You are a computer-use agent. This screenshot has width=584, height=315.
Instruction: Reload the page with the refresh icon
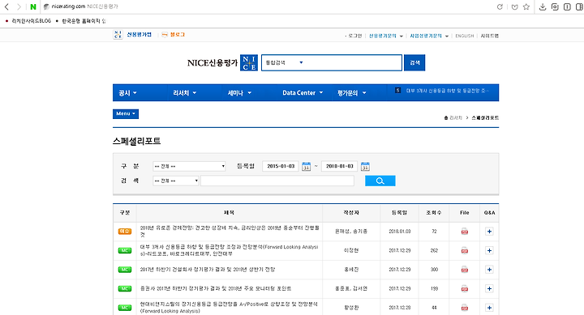coord(500,6)
